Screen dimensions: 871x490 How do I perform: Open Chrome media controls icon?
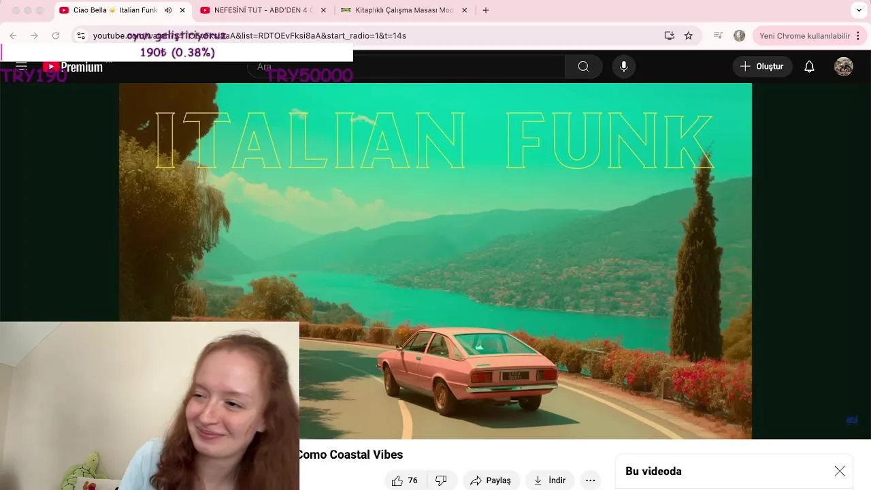[718, 35]
